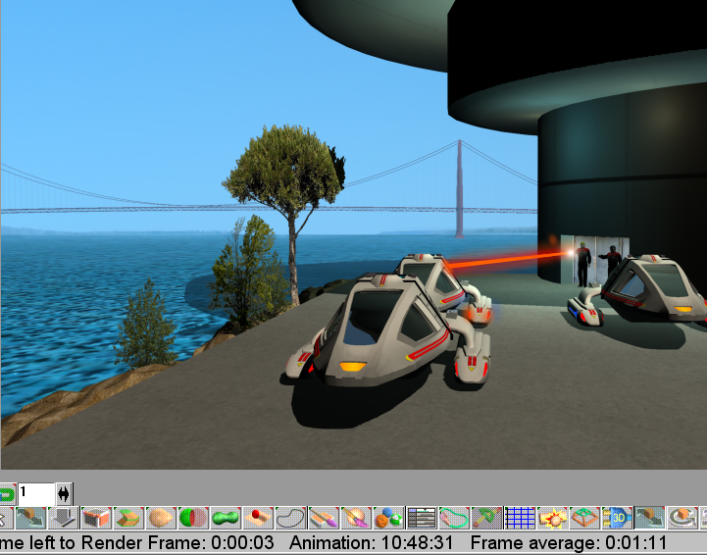Click the red ball on plane tool
The height and width of the screenshot is (555, 707).
click(x=258, y=518)
